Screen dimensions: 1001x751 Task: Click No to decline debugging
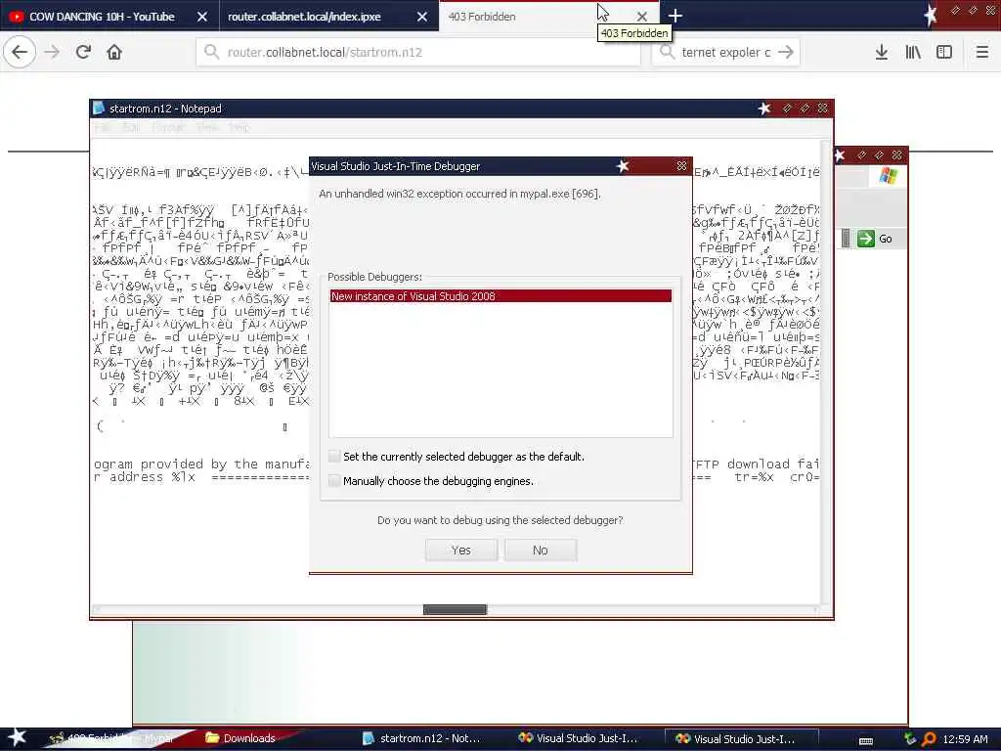pos(540,550)
